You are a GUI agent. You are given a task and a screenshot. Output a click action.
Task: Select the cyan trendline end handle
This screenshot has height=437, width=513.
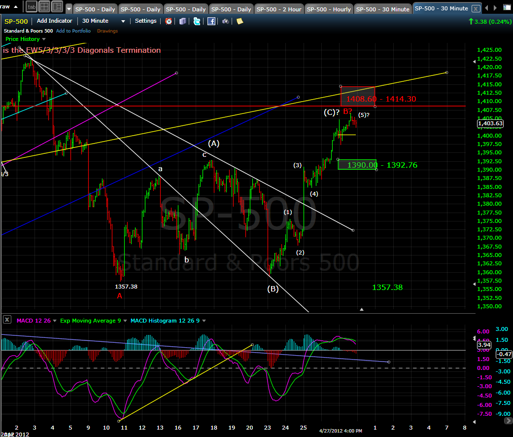click(x=66, y=93)
